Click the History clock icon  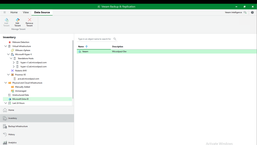pos(5,134)
